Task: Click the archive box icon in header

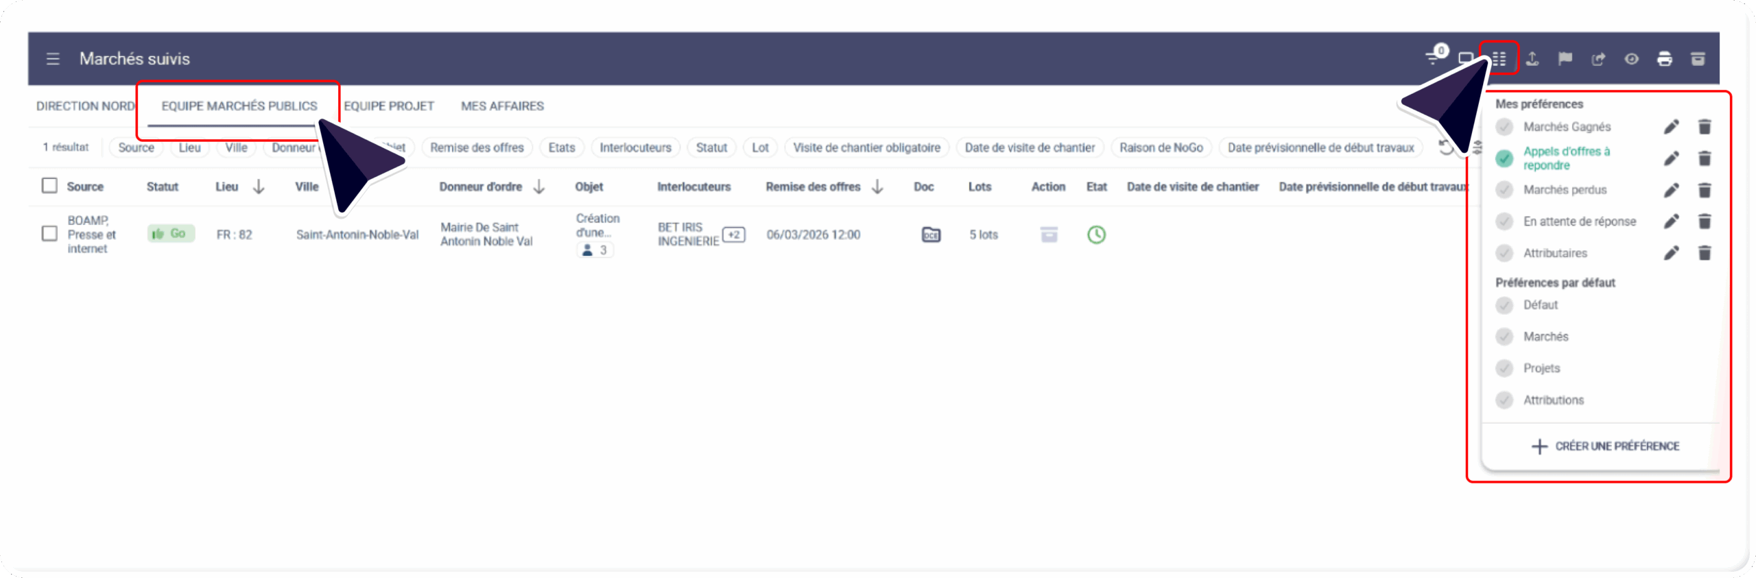Action: [1698, 59]
